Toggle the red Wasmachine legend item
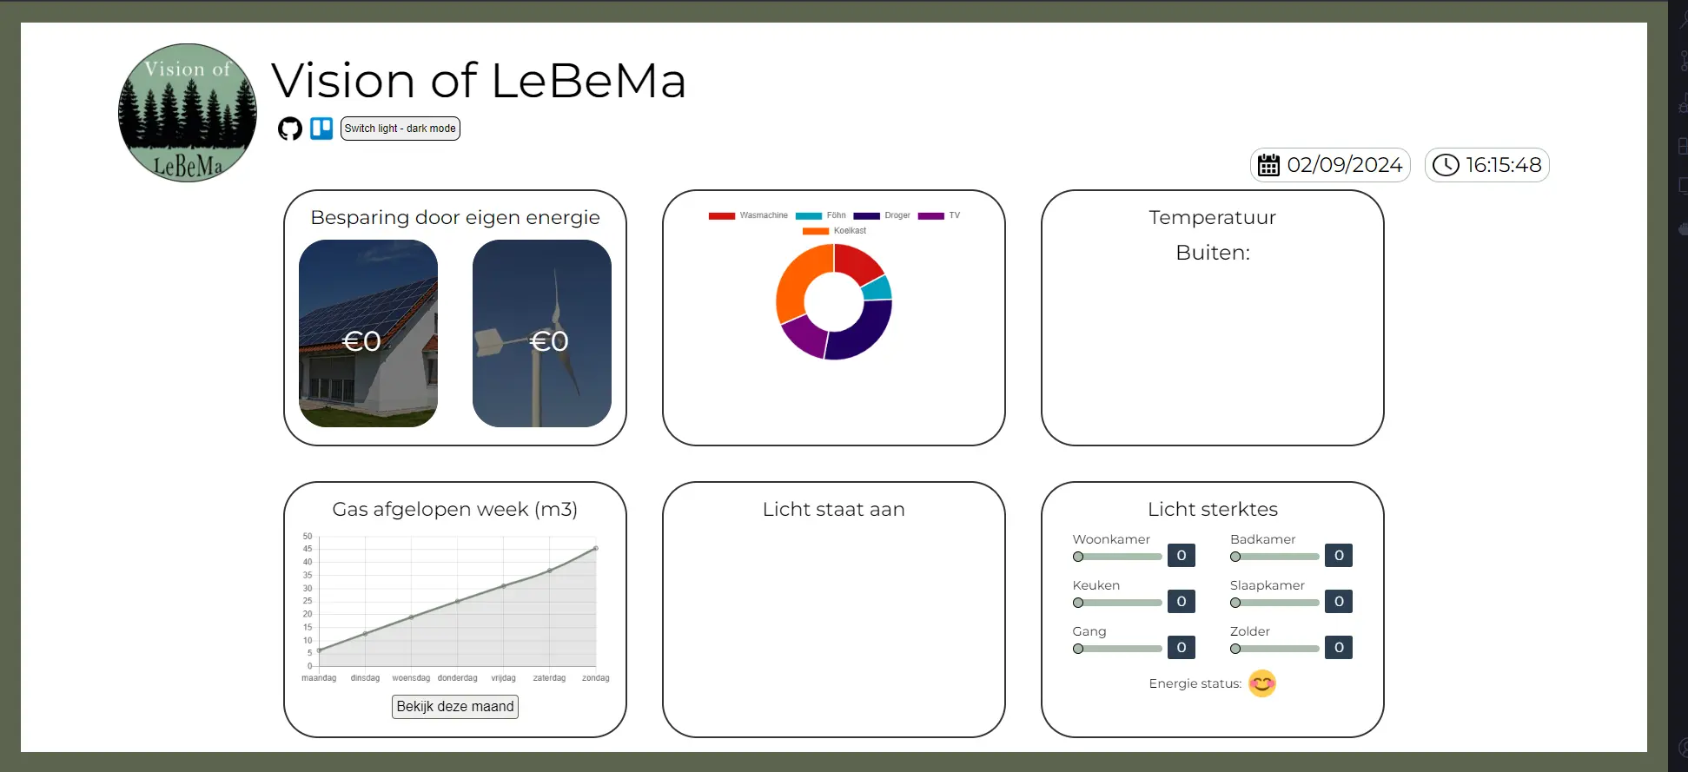The image size is (1688, 772). [x=748, y=215]
